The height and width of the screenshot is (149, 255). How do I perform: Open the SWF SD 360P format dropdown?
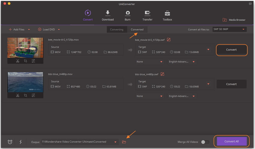click(x=229, y=29)
